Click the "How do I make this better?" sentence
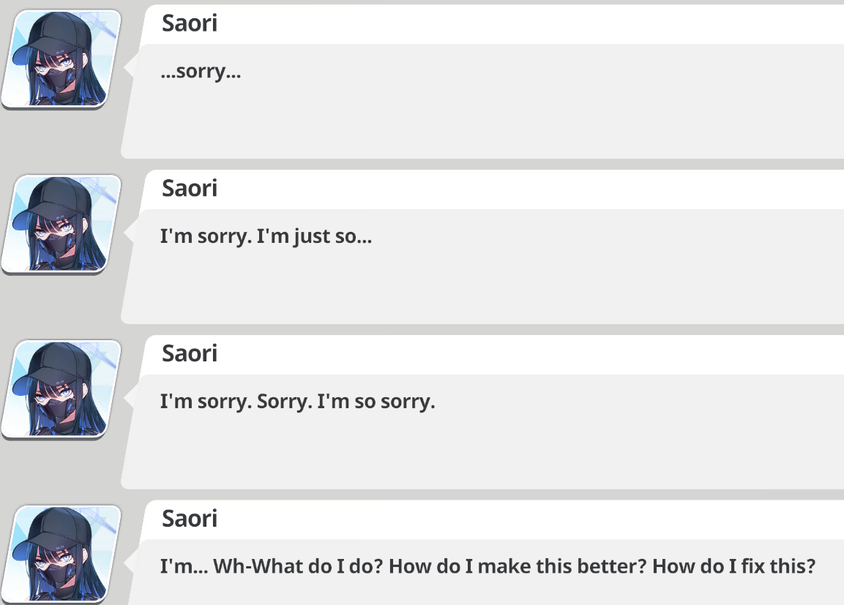 click(x=518, y=566)
